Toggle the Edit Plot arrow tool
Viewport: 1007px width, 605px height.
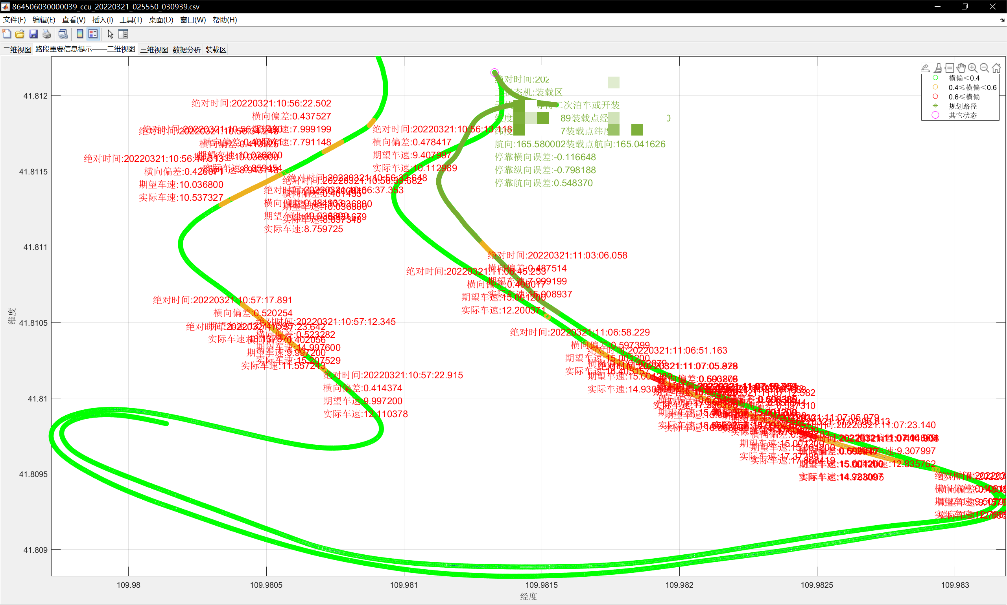110,34
